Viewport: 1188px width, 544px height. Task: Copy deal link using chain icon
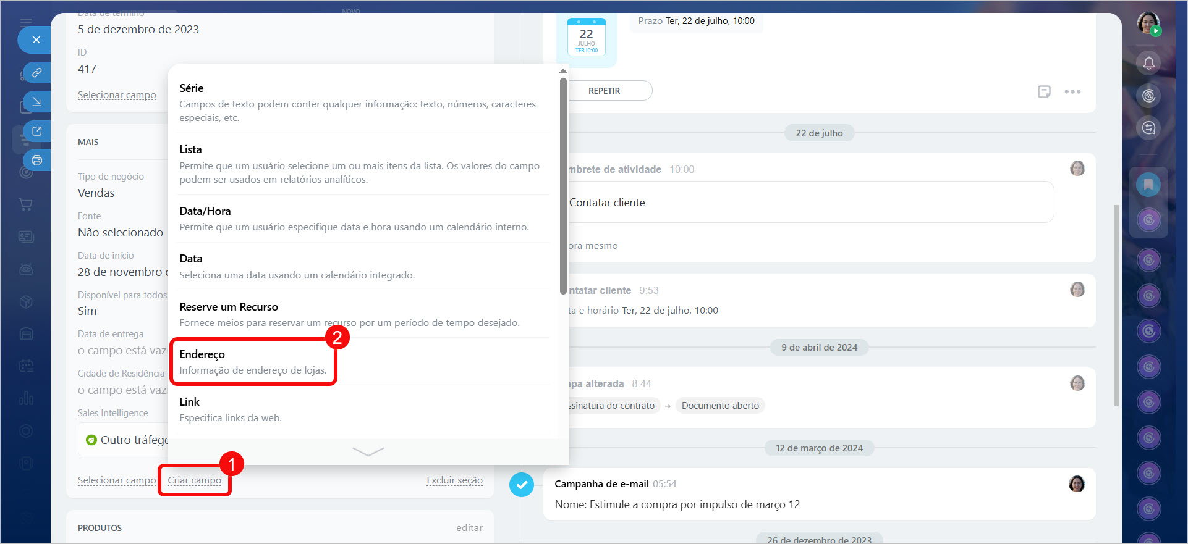[x=37, y=73]
